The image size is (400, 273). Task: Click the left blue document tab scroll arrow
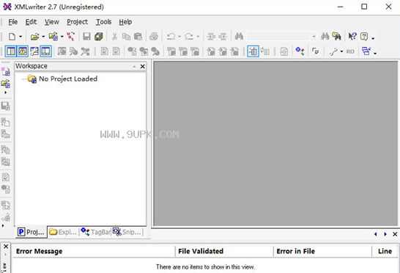376,234
